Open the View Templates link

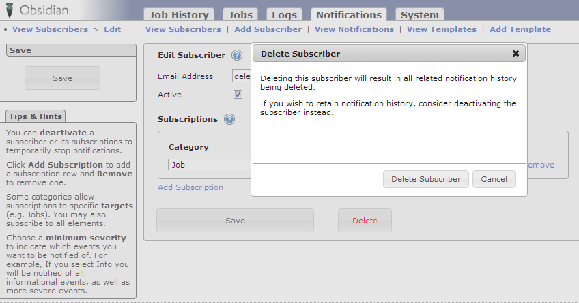pos(441,29)
